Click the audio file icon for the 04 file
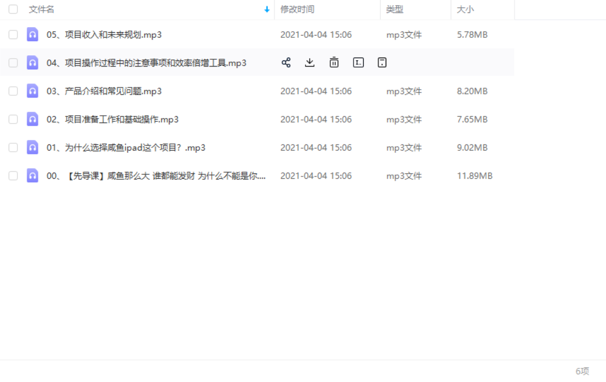 (32, 63)
